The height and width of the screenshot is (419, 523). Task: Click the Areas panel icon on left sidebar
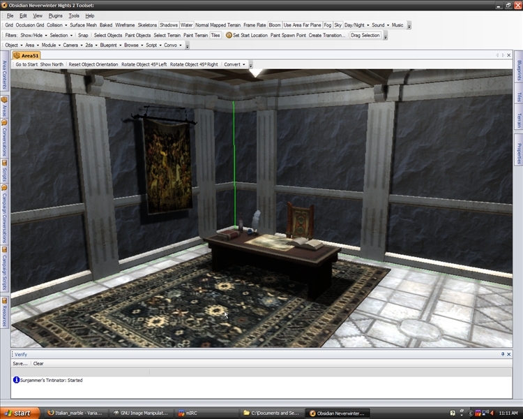pyautogui.click(x=4, y=100)
